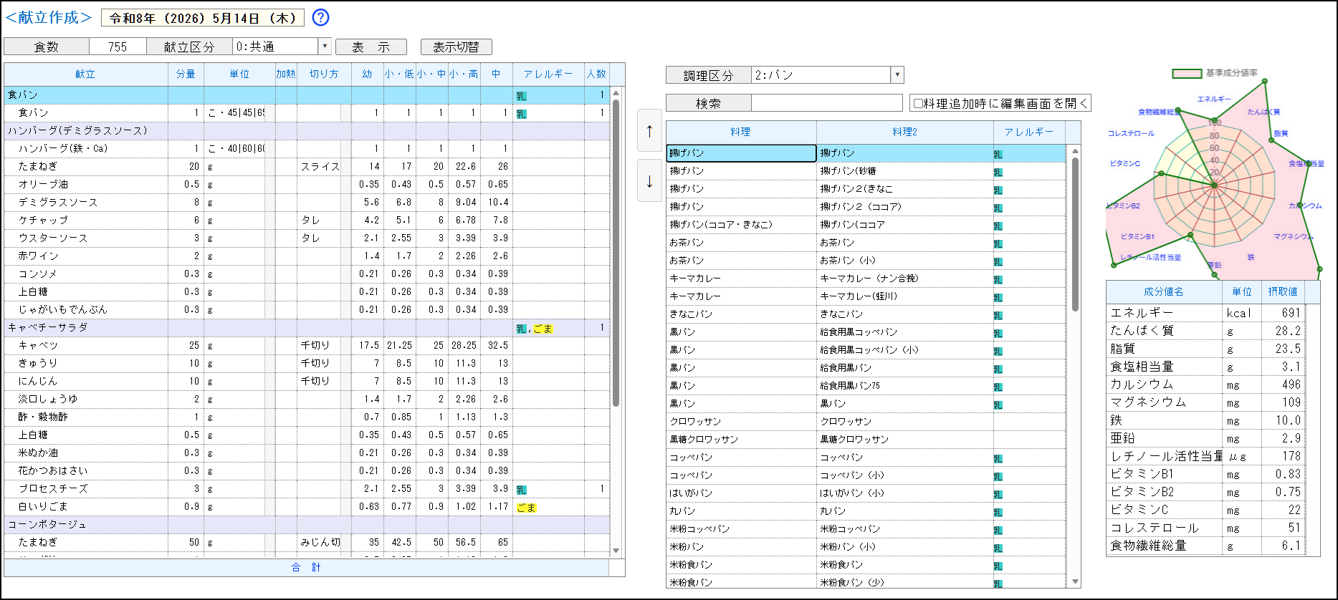Select the キャベチーサラダ group row
The width and height of the screenshot is (1338, 600).
[x=307, y=327]
